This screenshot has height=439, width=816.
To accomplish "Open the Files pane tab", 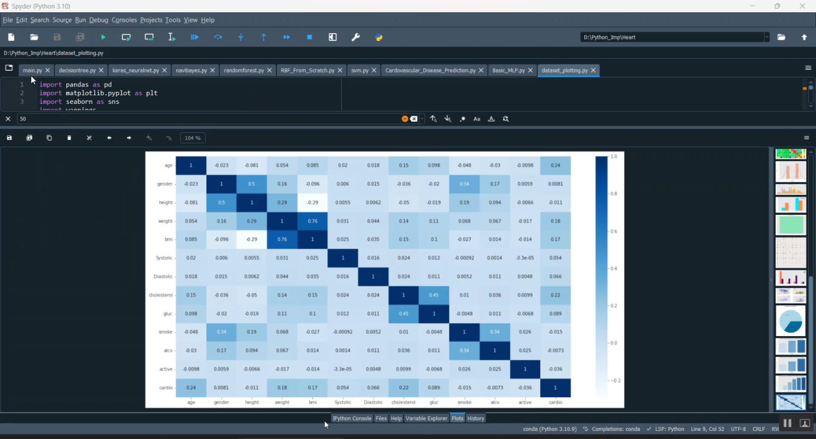I will pyautogui.click(x=381, y=418).
